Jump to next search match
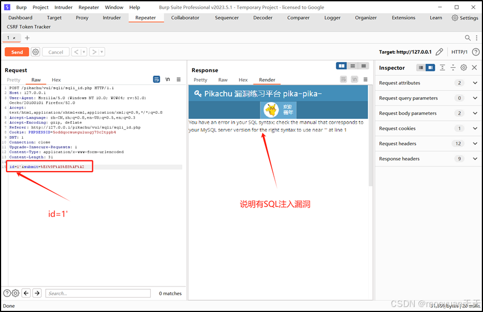The image size is (483, 312). point(37,293)
